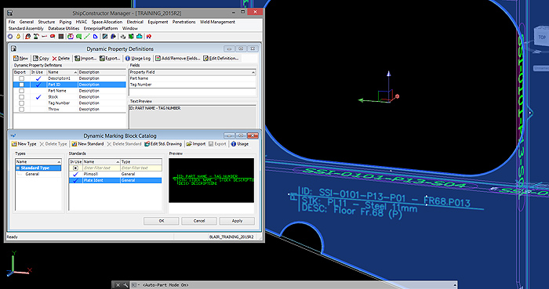Select the Tag Number property field in Fields list
This screenshot has height=289, width=549.
point(193,85)
